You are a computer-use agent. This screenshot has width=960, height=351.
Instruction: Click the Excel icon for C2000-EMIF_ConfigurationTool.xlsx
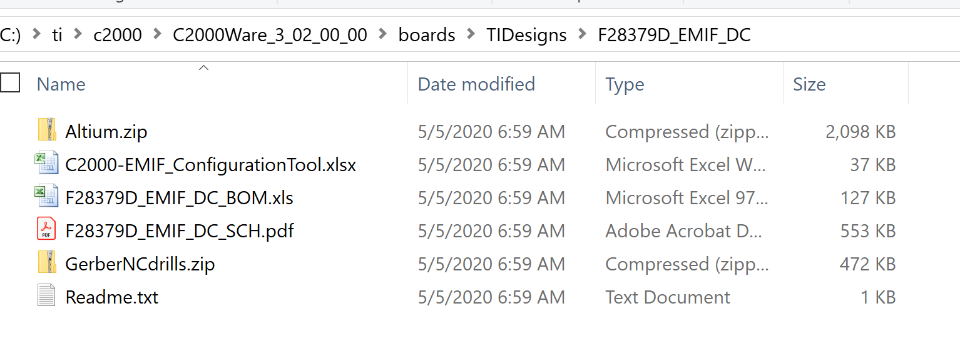click(x=47, y=164)
